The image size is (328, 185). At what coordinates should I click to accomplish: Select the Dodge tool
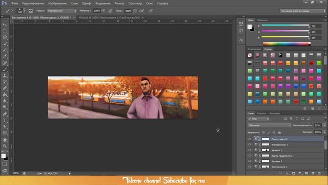(5, 107)
